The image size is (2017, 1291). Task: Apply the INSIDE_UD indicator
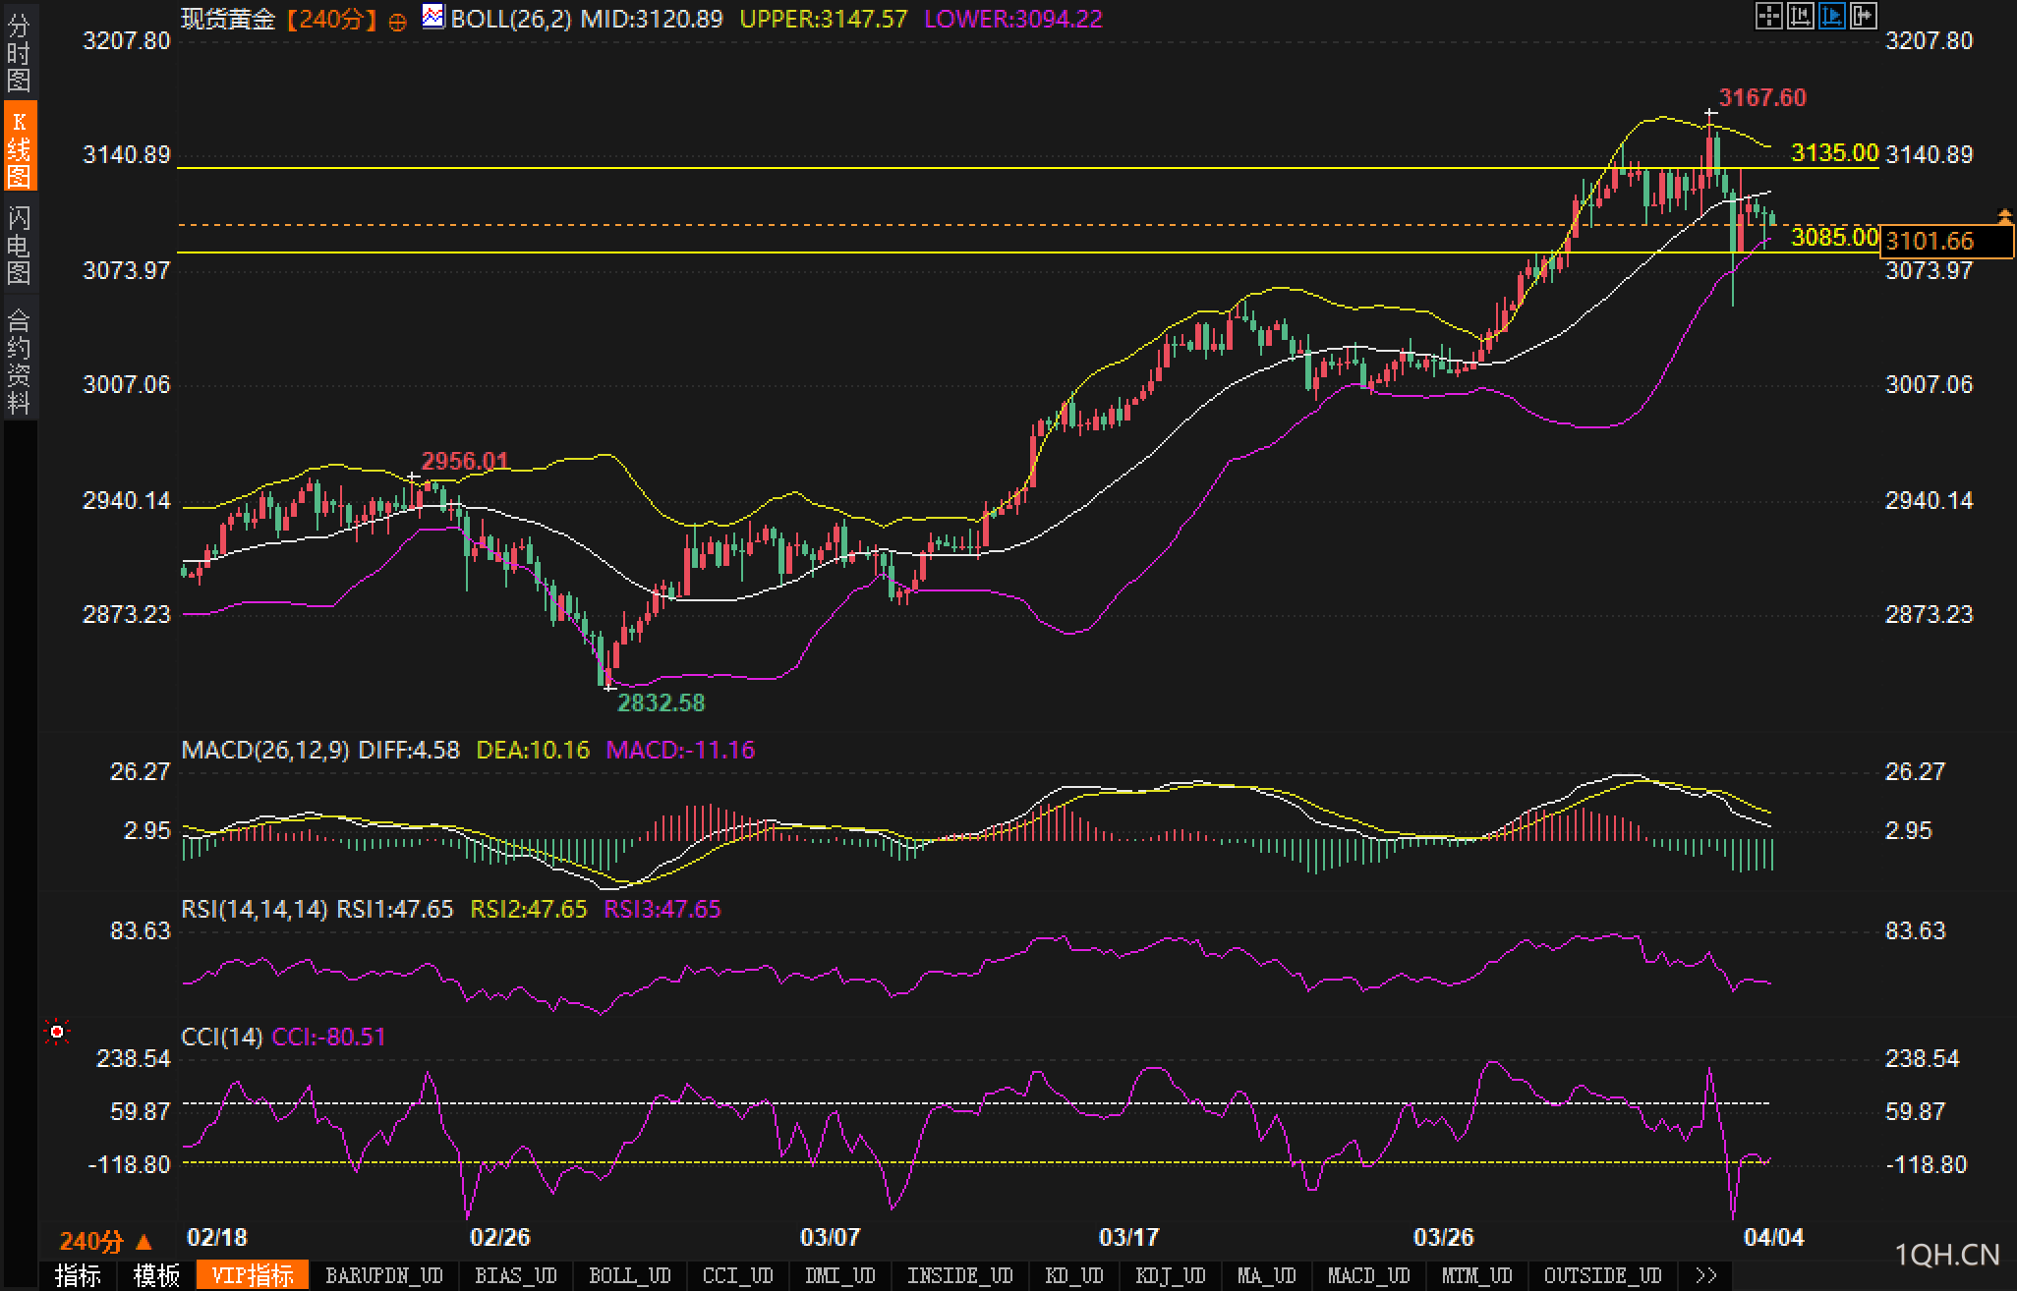click(x=959, y=1276)
